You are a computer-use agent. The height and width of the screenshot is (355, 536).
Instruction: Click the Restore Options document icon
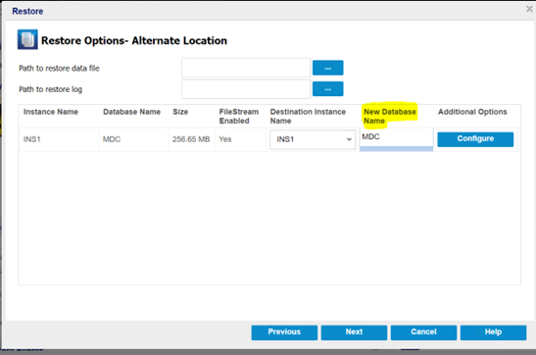click(27, 39)
